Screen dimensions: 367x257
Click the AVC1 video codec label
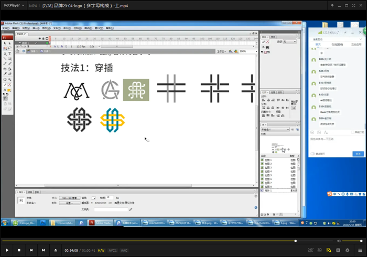click(x=113, y=251)
